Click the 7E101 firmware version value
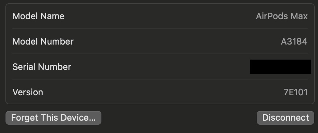318x133 pixels. point(295,92)
